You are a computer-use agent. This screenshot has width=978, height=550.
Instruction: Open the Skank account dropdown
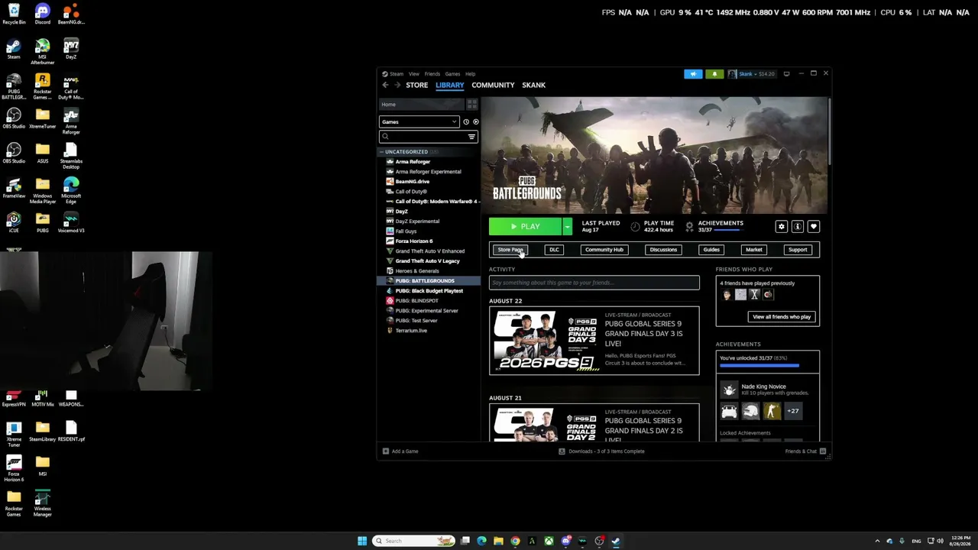click(752, 74)
